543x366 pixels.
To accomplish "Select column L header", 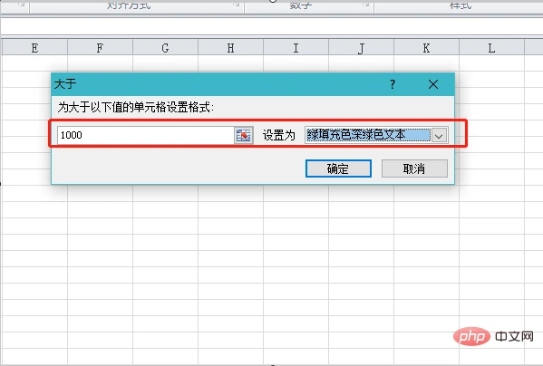I will (x=491, y=48).
